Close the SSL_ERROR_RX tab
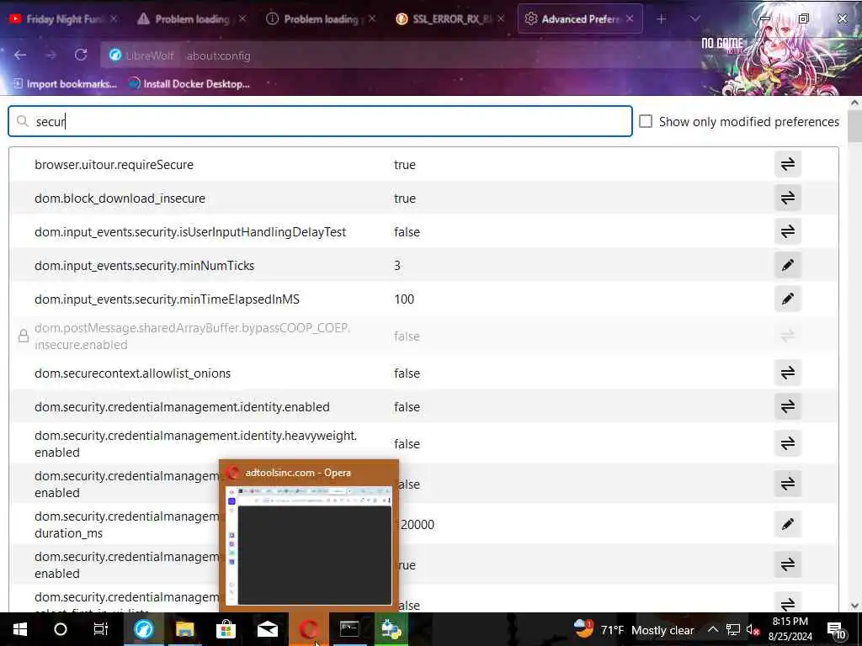 point(500,19)
